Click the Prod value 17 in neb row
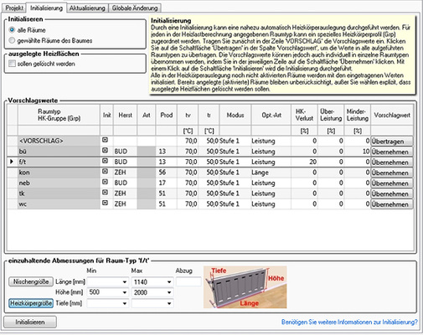Image resolution: width=423 pixels, height=335 pixels. [x=166, y=183]
